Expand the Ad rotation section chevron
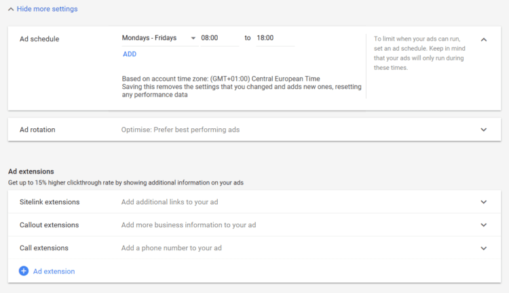The width and height of the screenshot is (509, 293). click(x=484, y=130)
